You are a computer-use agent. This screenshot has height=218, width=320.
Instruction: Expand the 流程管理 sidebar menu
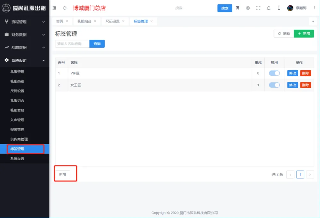25,22
